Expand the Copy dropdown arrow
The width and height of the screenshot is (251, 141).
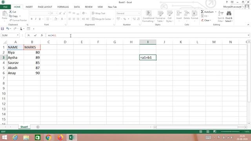tap(20, 16)
